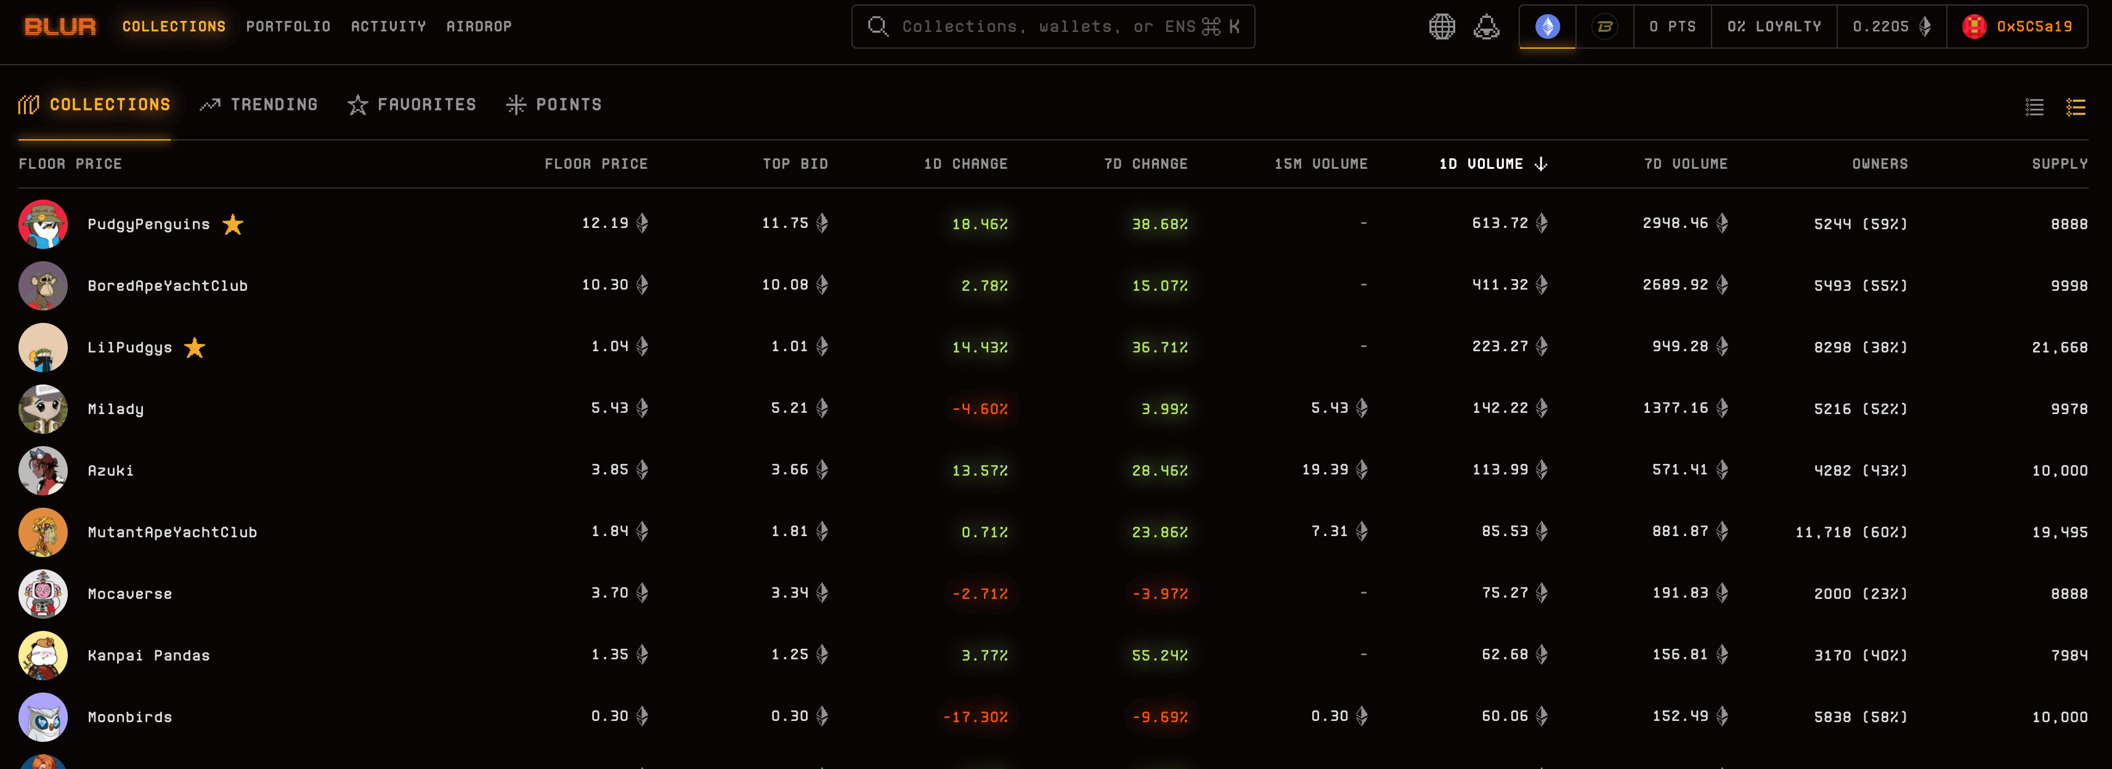
Task: Click Azuki 15M volume 19.39
Action: coord(1334,469)
